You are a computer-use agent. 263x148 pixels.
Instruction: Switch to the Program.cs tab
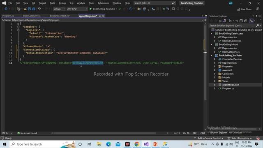[x=8, y=16]
